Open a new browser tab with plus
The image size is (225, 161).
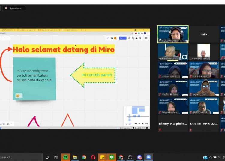tap(85, 30)
